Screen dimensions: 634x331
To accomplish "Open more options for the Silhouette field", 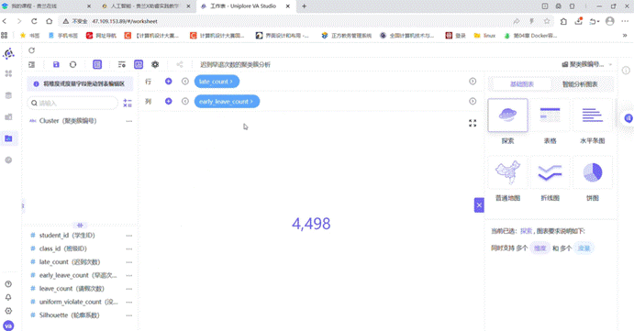I will 129,315.
